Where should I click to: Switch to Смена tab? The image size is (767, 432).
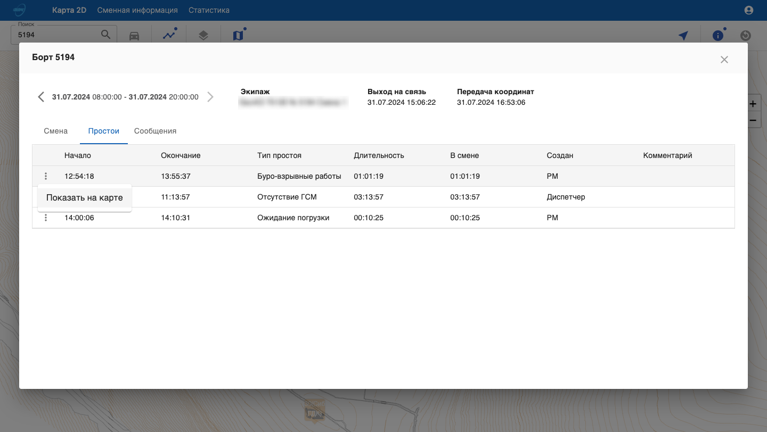click(56, 131)
